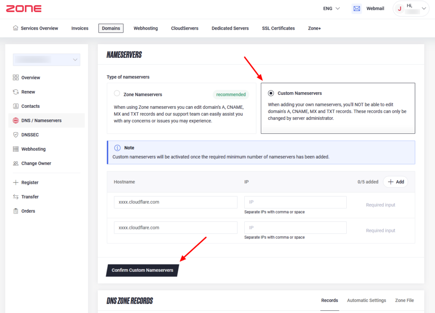The height and width of the screenshot is (313, 435).
Task: Switch to the Automatic Settings tab
Action: click(366, 300)
